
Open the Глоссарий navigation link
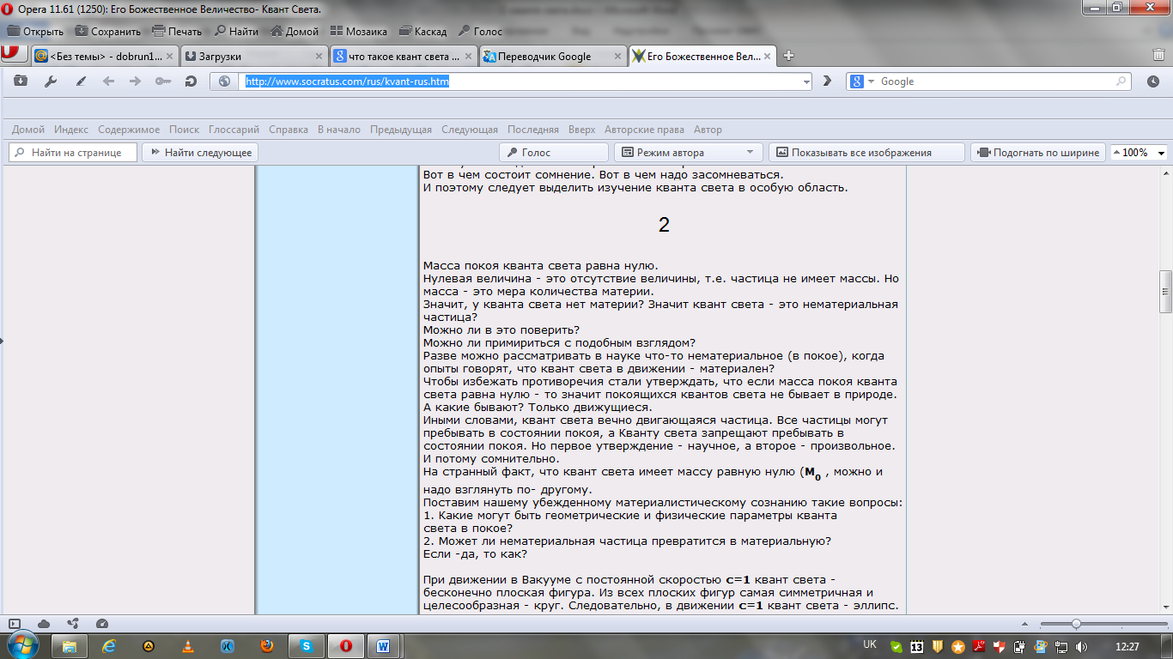pos(234,130)
